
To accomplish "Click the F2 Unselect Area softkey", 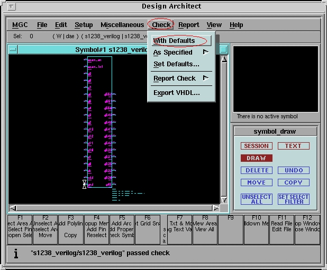I will (45, 226).
